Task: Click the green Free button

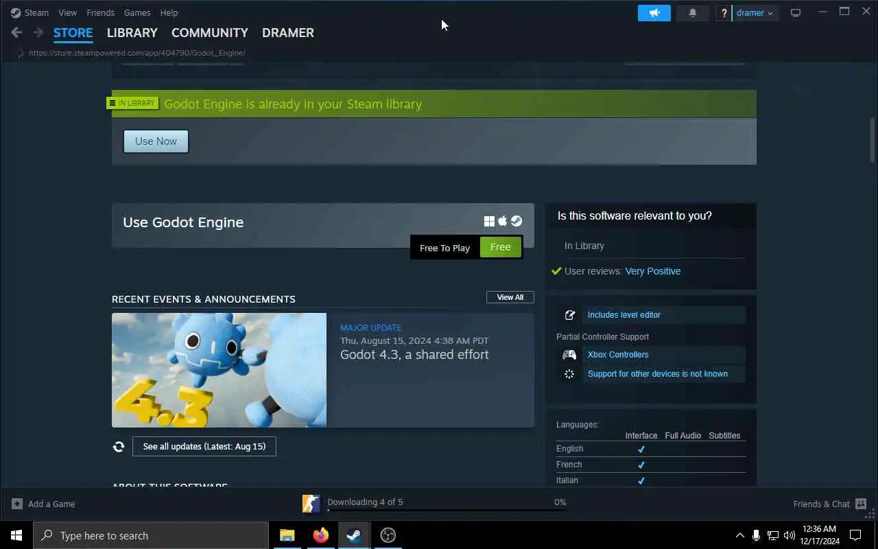Action: (501, 247)
